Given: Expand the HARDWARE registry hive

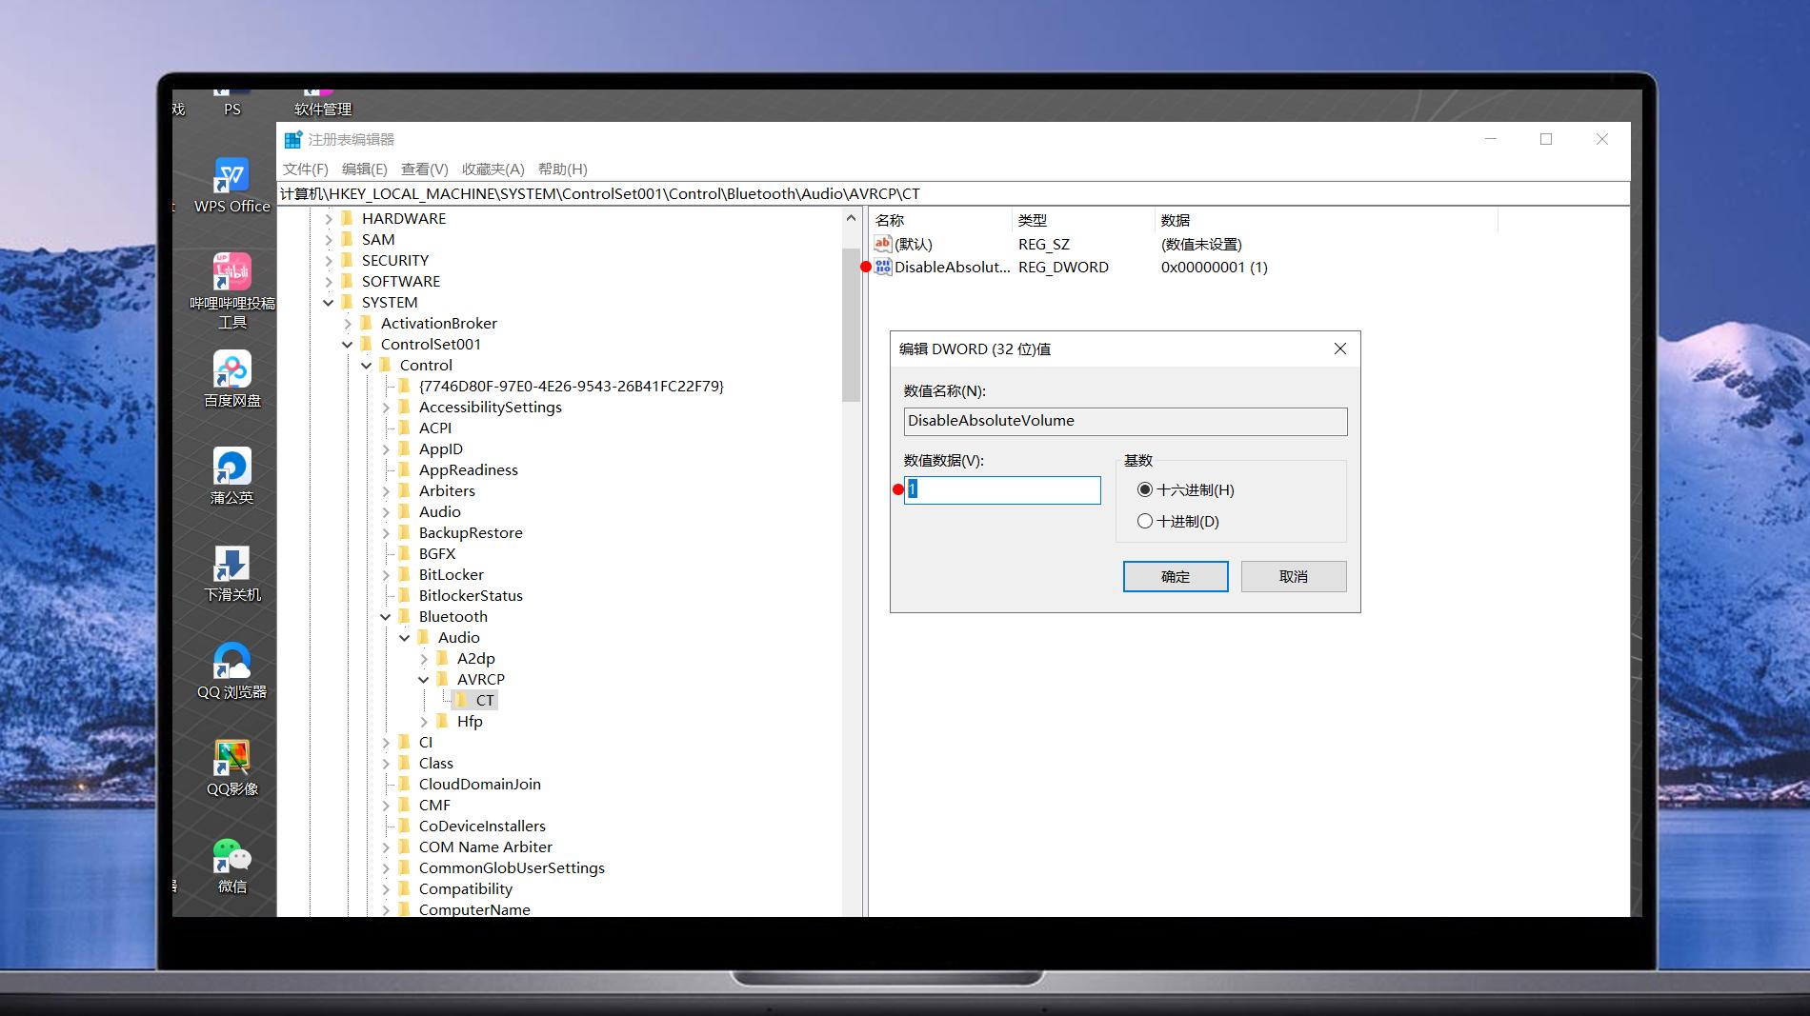Looking at the screenshot, I should tap(329, 219).
